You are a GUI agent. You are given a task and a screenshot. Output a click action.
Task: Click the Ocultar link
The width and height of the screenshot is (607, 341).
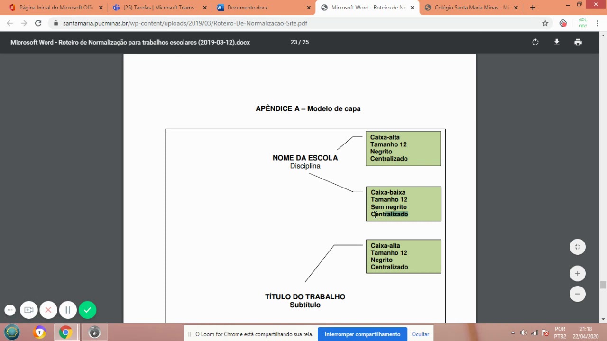(420, 334)
